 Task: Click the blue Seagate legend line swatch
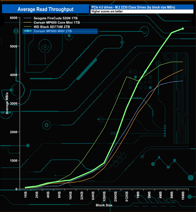[27, 18]
